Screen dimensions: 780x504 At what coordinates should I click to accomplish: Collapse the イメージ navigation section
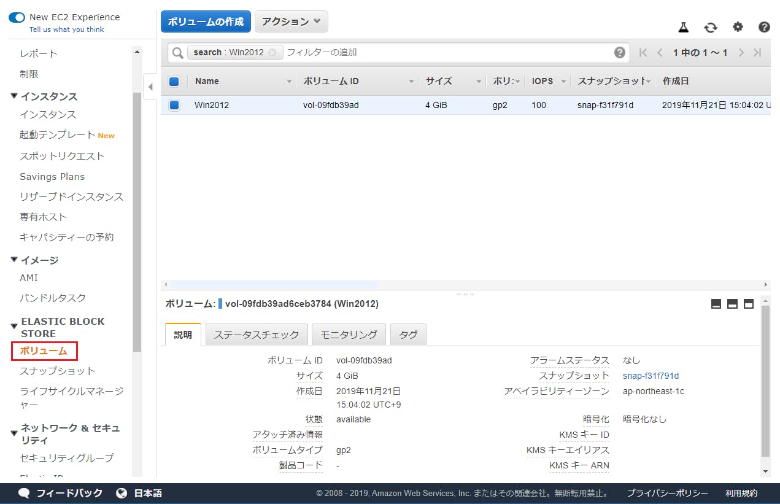(14, 260)
